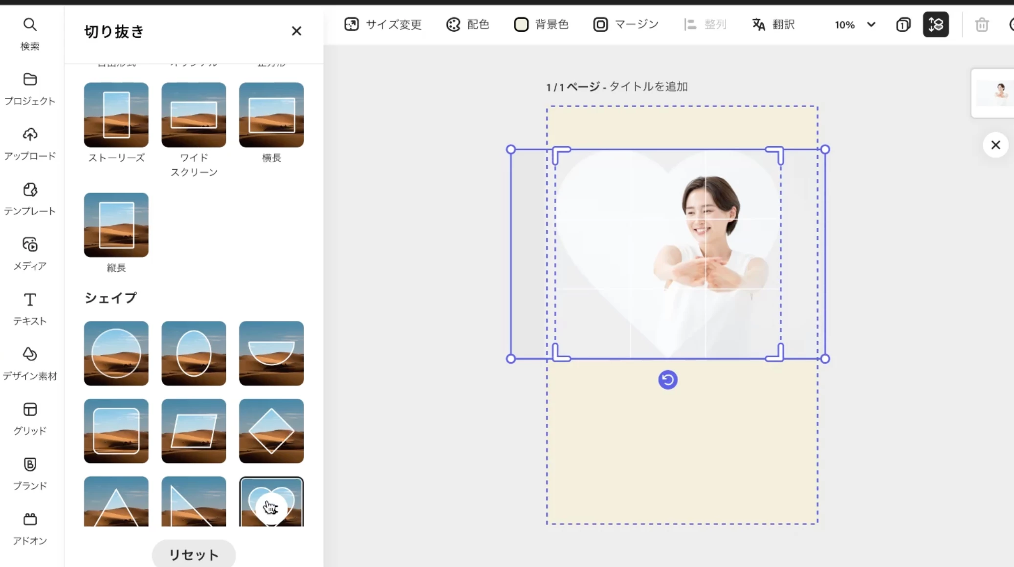1014x567 pixels.
Task: Choose the ストーリーズ crop ratio
Action: click(116, 114)
